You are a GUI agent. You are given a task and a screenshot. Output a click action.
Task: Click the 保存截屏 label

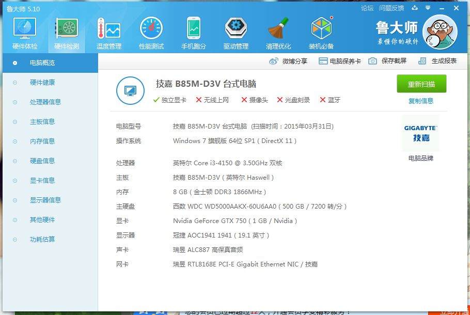[x=394, y=61]
